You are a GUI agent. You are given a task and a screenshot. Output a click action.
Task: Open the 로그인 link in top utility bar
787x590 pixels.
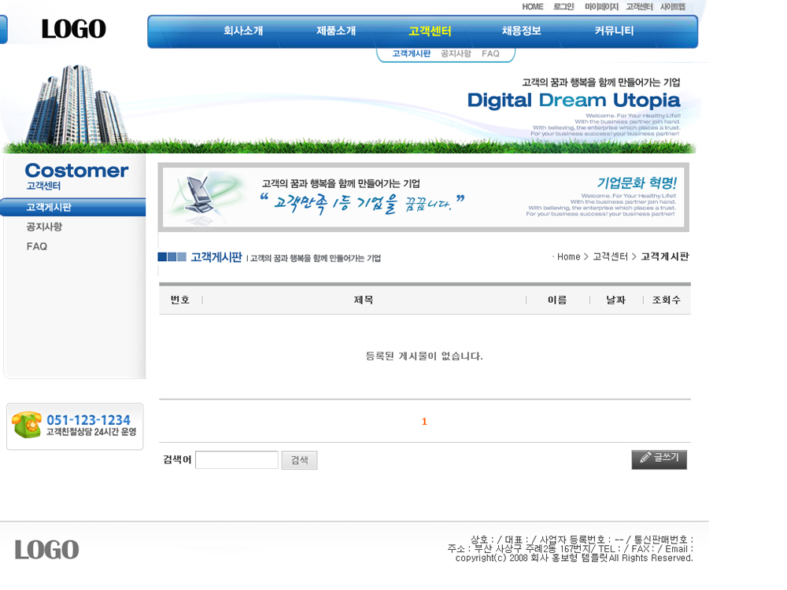(563, 7)
